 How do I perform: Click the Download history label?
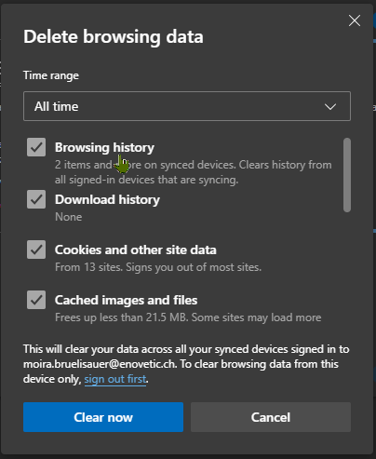point(107,199)
